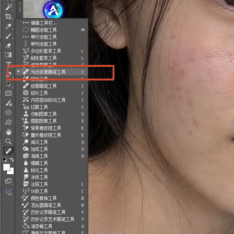Choose 图案图章工具 pattern stamp entry
This screenshot has width=234, height=234.
tap(52, 121)
